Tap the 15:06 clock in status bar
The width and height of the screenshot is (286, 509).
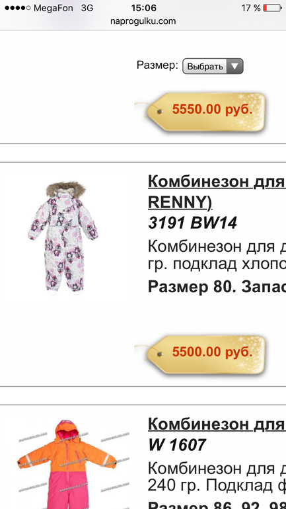coord(143,8)
